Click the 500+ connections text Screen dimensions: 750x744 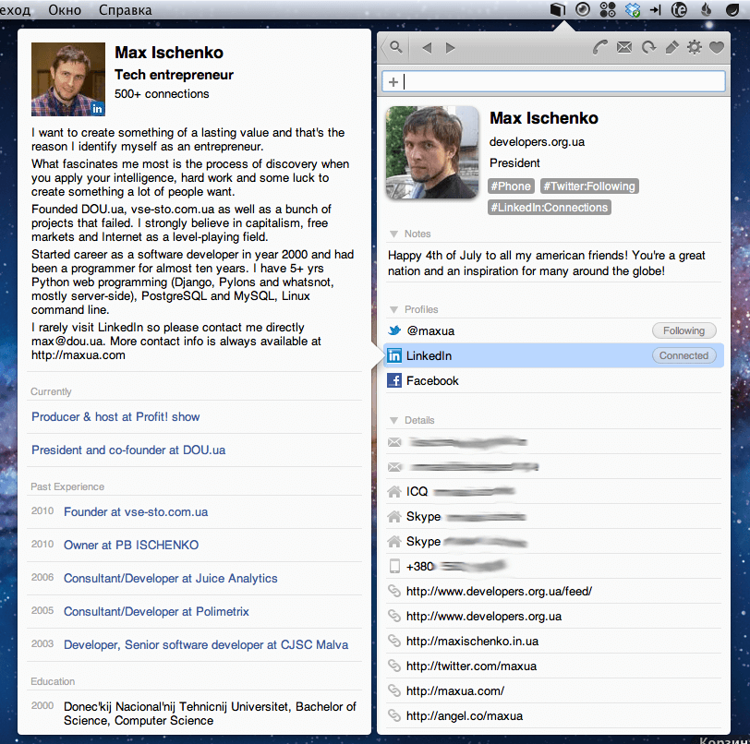coord(162,94)
